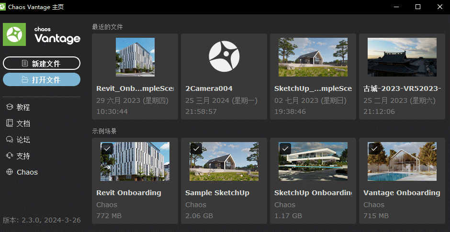
Task: Toggle checkbox on Vantage Onboarding scene
Action: click(374, 148)
